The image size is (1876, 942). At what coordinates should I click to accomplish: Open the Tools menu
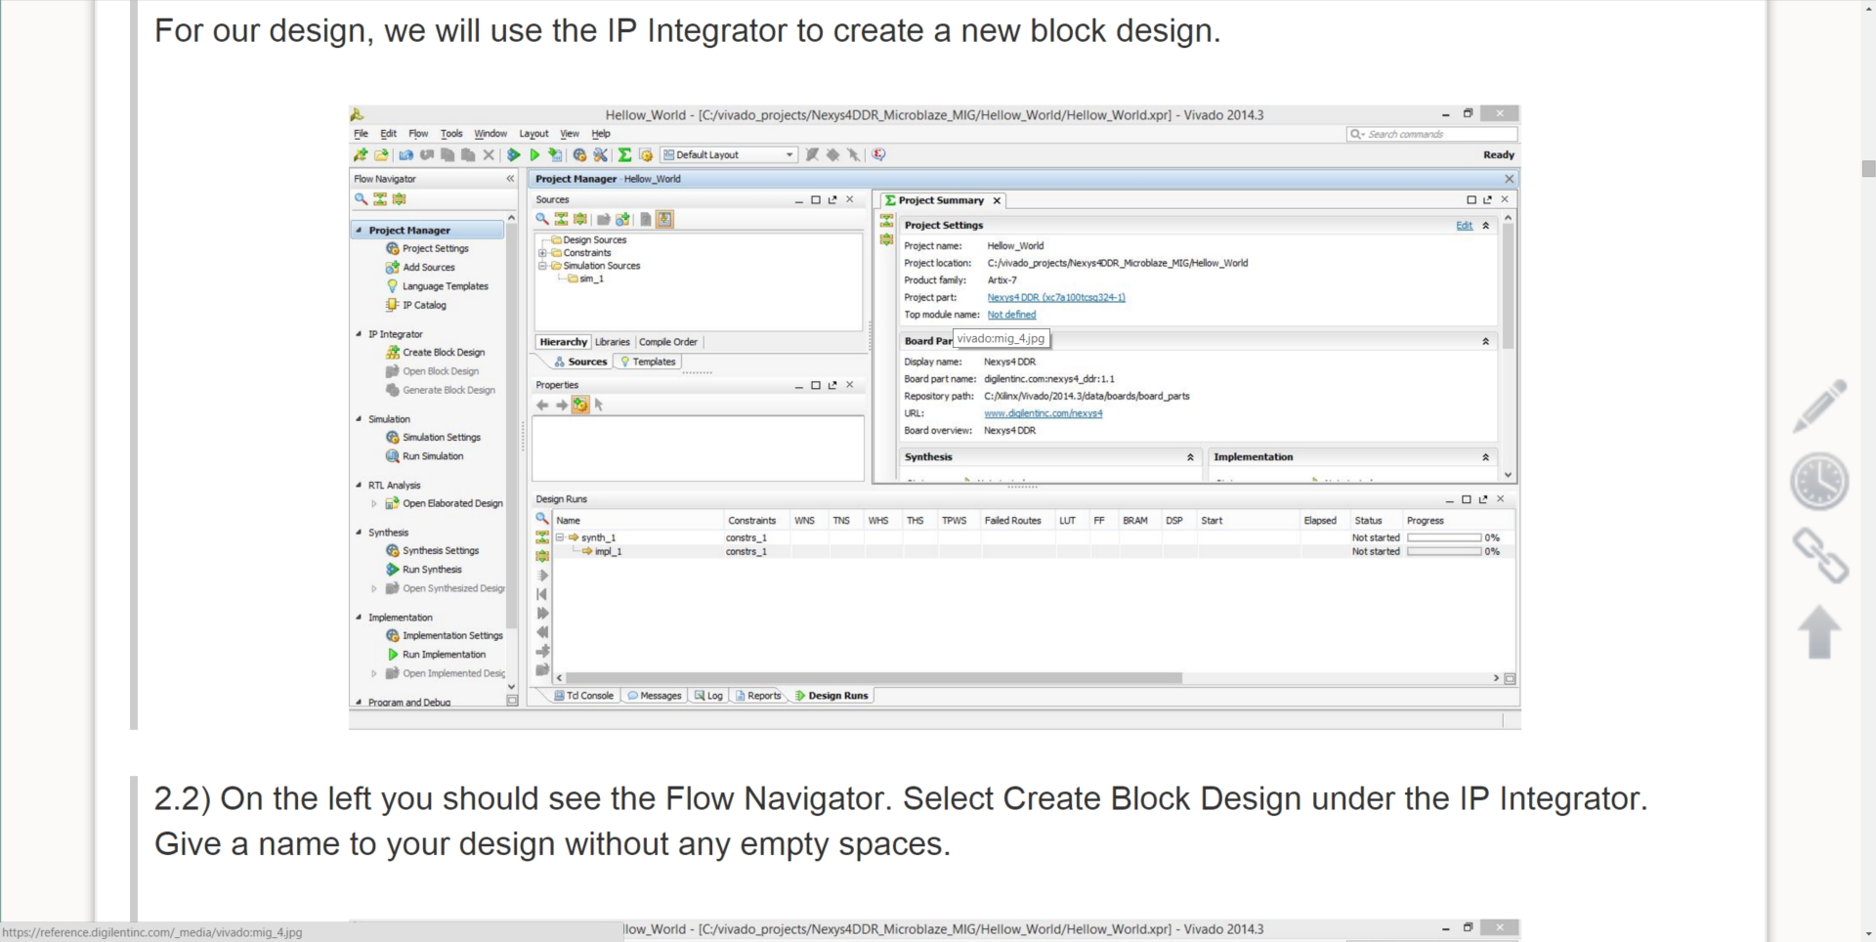pyautogui.click(x=450, y=134)
